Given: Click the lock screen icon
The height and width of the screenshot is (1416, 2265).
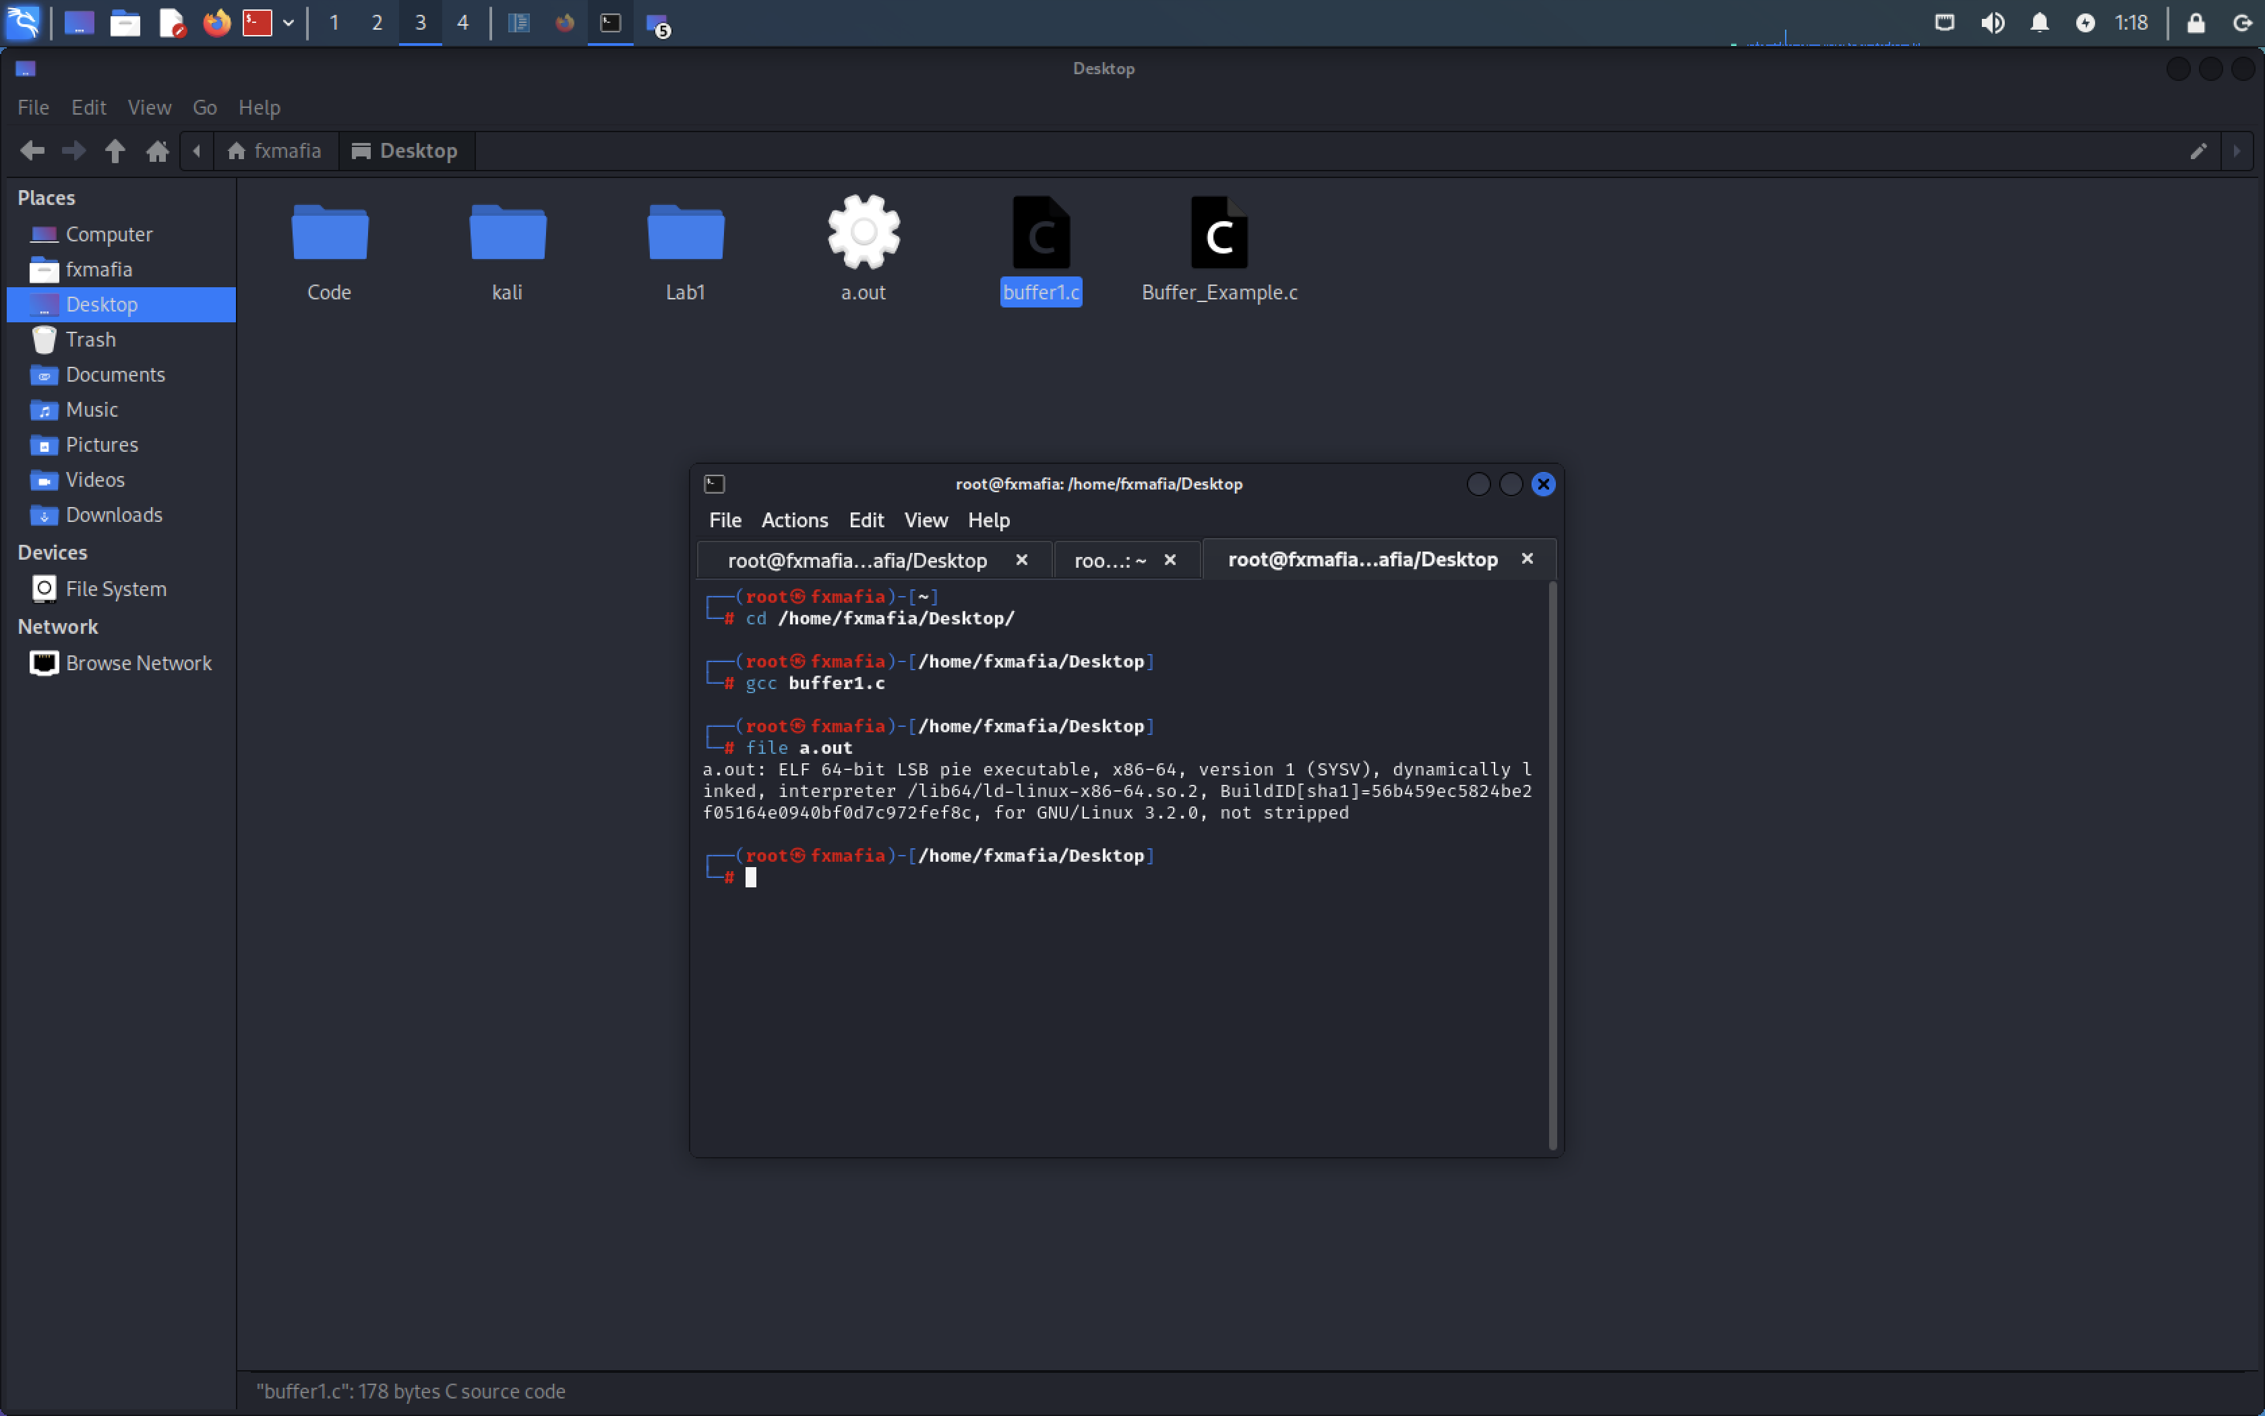Looking at the screenshot, I should [x=2196, y=22].
